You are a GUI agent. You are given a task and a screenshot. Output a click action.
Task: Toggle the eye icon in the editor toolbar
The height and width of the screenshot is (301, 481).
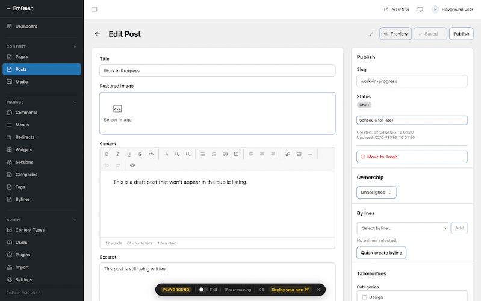click(132, 165)
